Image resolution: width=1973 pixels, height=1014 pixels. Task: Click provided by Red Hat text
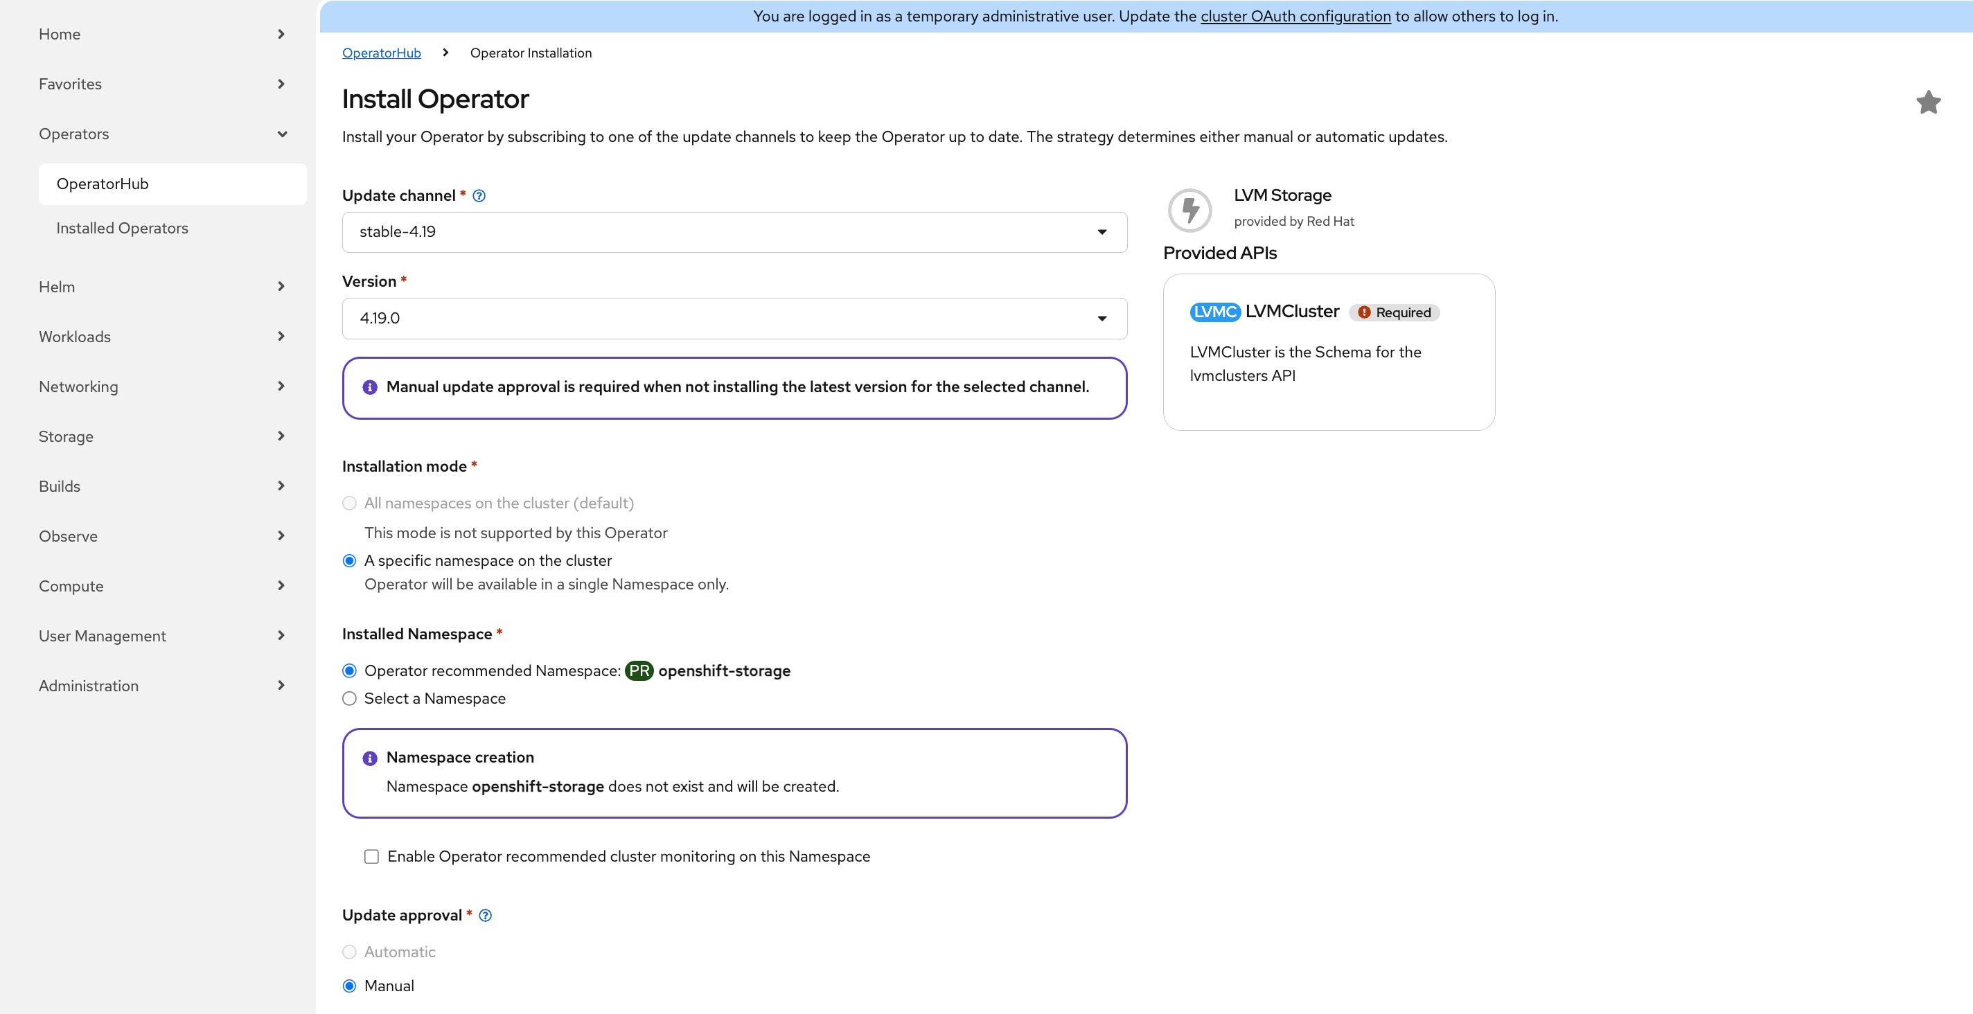coord(1293,222)
